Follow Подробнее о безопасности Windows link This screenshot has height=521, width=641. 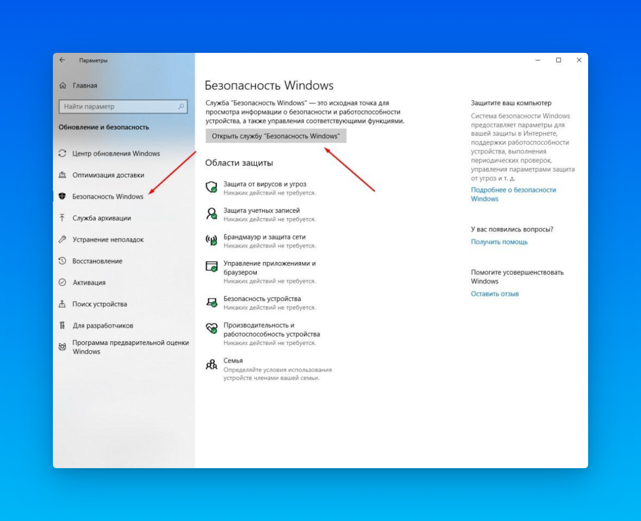pos(513,194)
